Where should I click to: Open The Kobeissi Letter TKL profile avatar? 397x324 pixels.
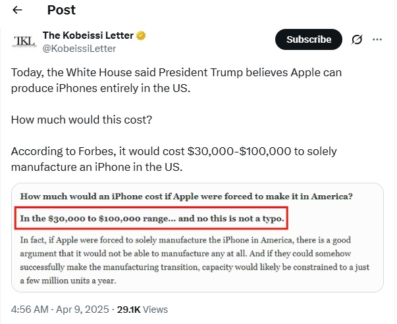point(24,41)
